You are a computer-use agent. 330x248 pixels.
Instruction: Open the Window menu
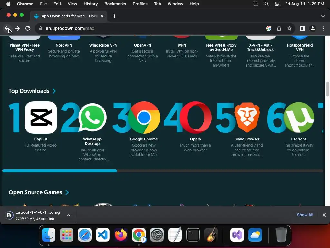pos(175,4)
